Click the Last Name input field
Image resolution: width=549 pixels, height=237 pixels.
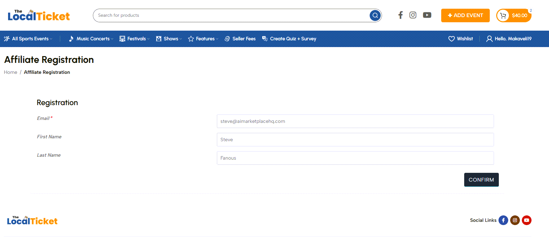355,158
